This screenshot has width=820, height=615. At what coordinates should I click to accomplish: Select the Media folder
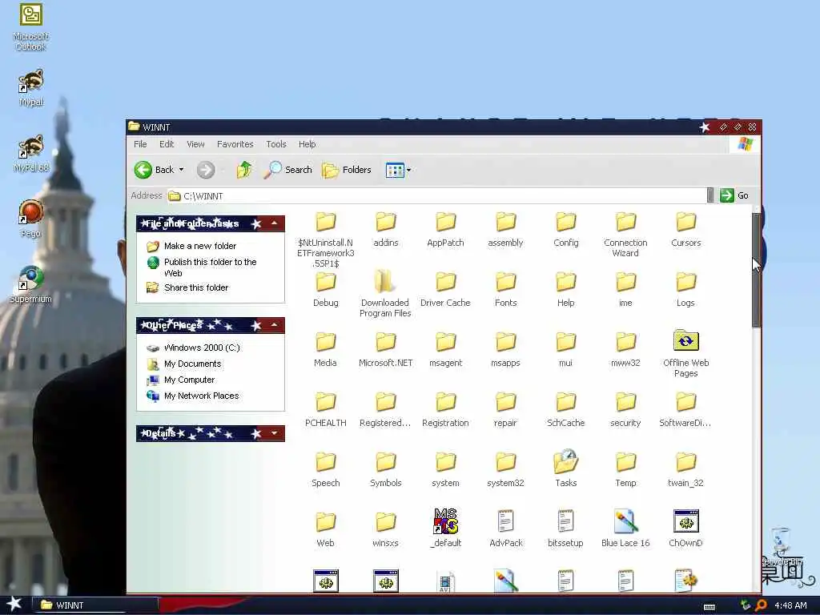point(325,349)
